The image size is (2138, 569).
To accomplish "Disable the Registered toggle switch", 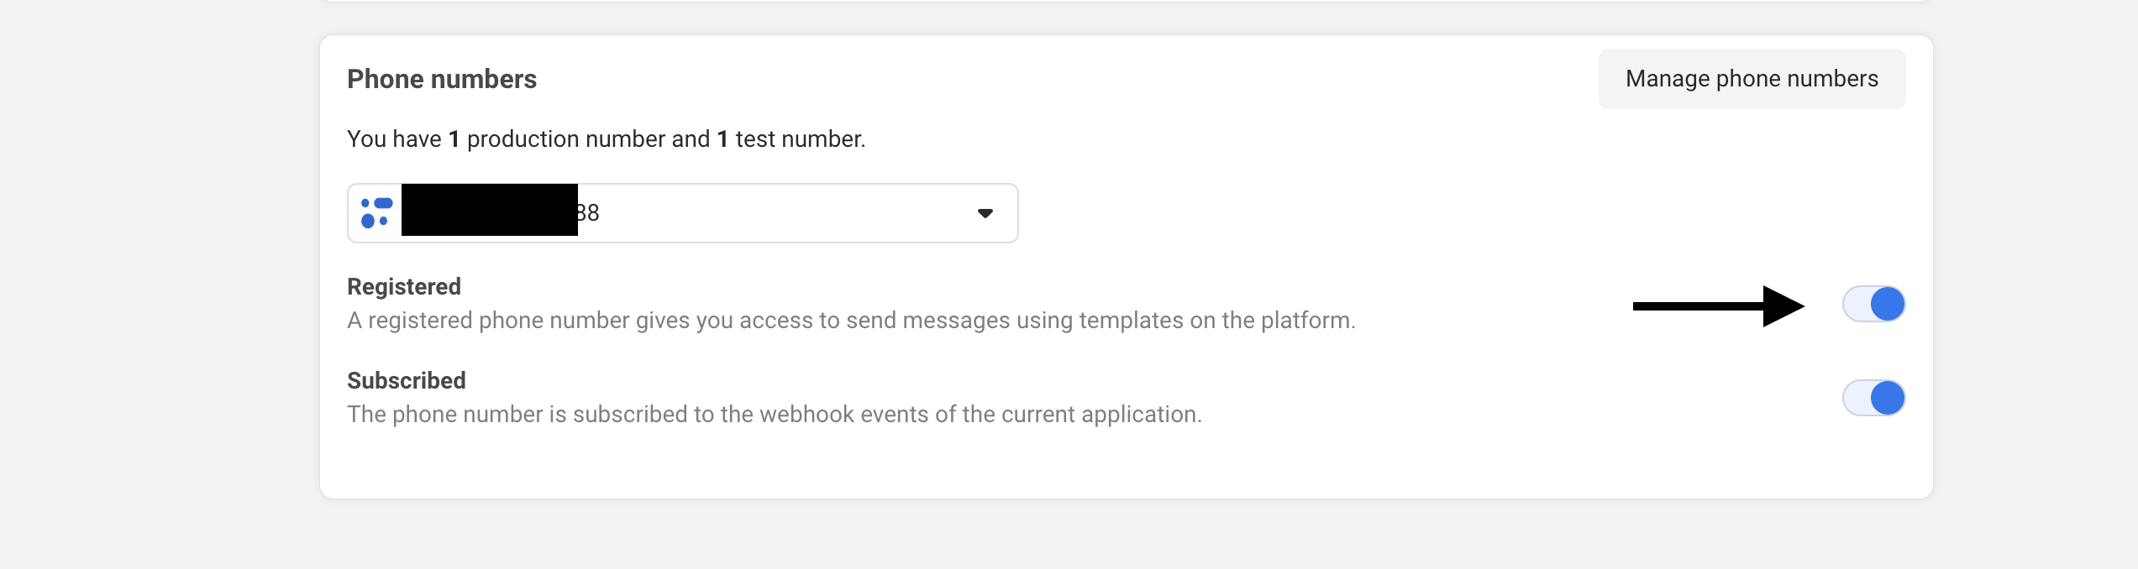I will (x=1873, y=304).
